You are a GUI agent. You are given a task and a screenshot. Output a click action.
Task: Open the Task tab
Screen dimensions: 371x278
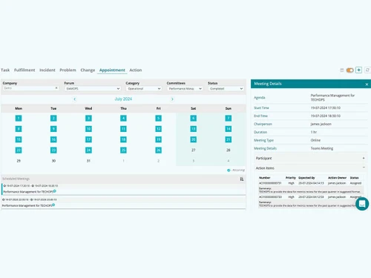pos(5,70)
